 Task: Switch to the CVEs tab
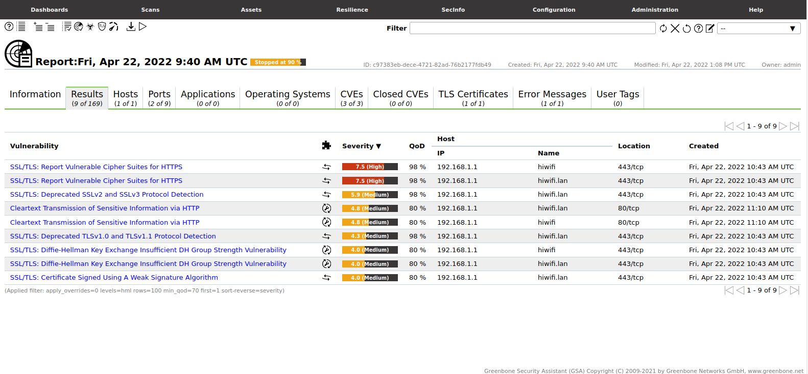pyautogui.click(x=352, y=97)
